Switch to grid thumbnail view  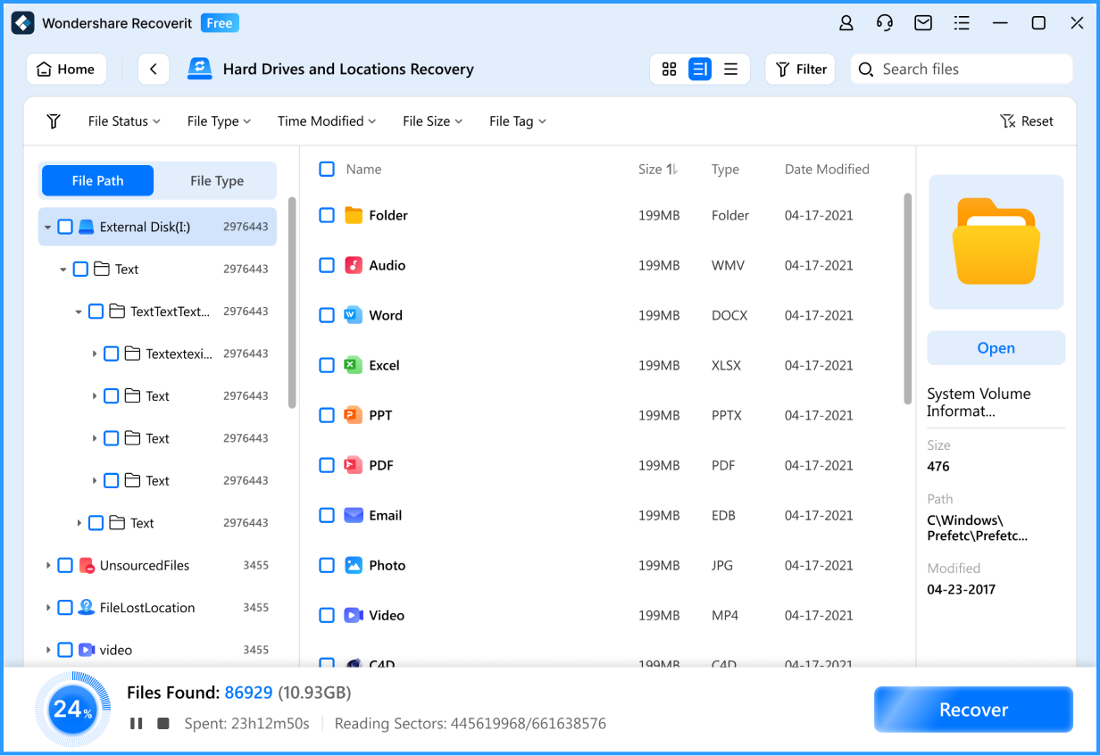coord(669,69)
